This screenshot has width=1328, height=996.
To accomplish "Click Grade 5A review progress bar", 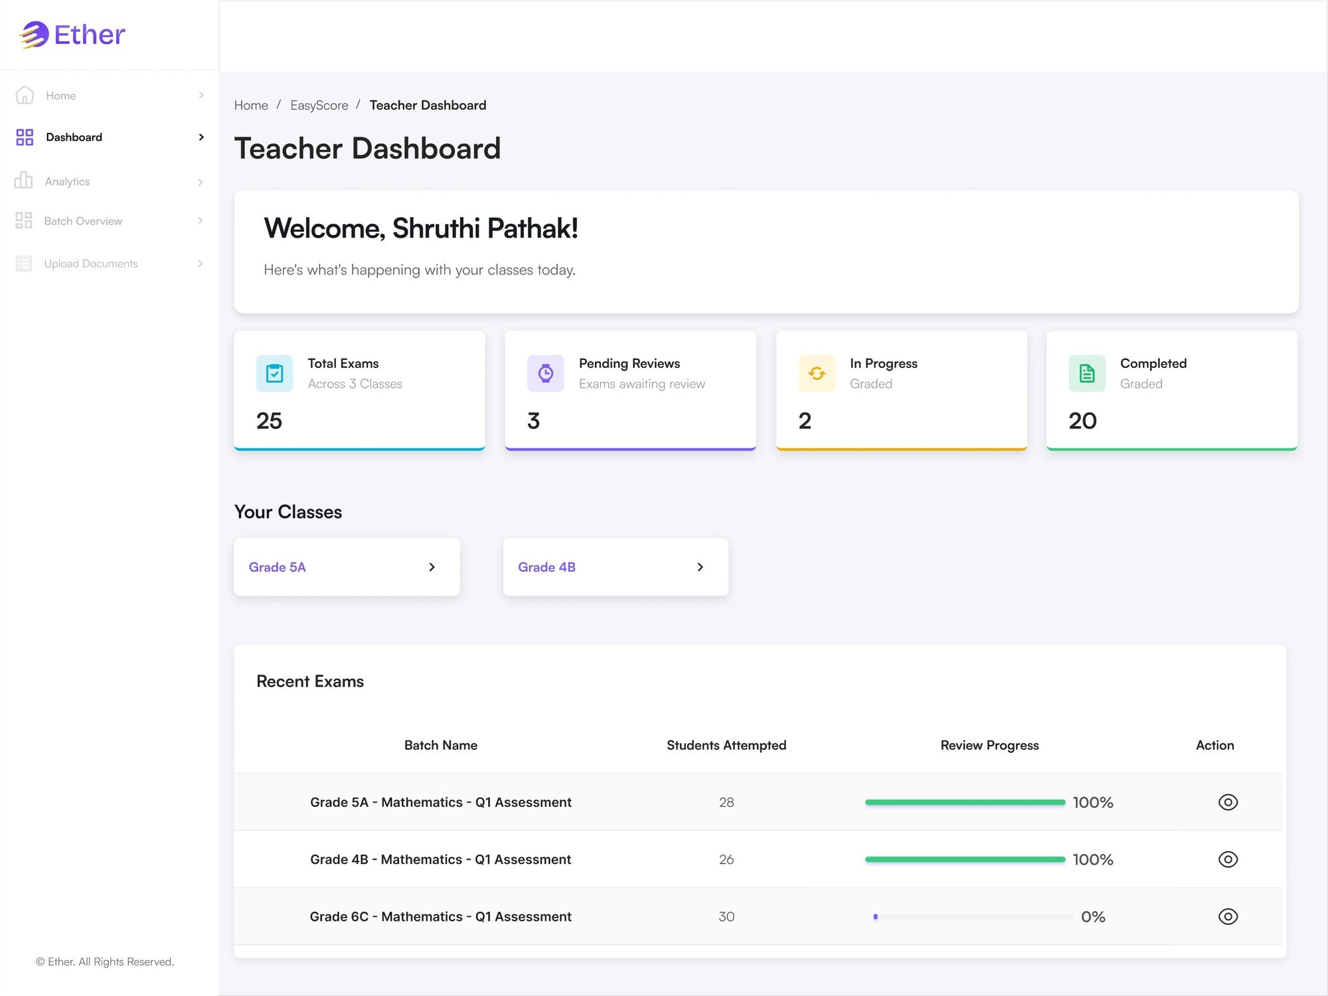I will coord(965,802).
